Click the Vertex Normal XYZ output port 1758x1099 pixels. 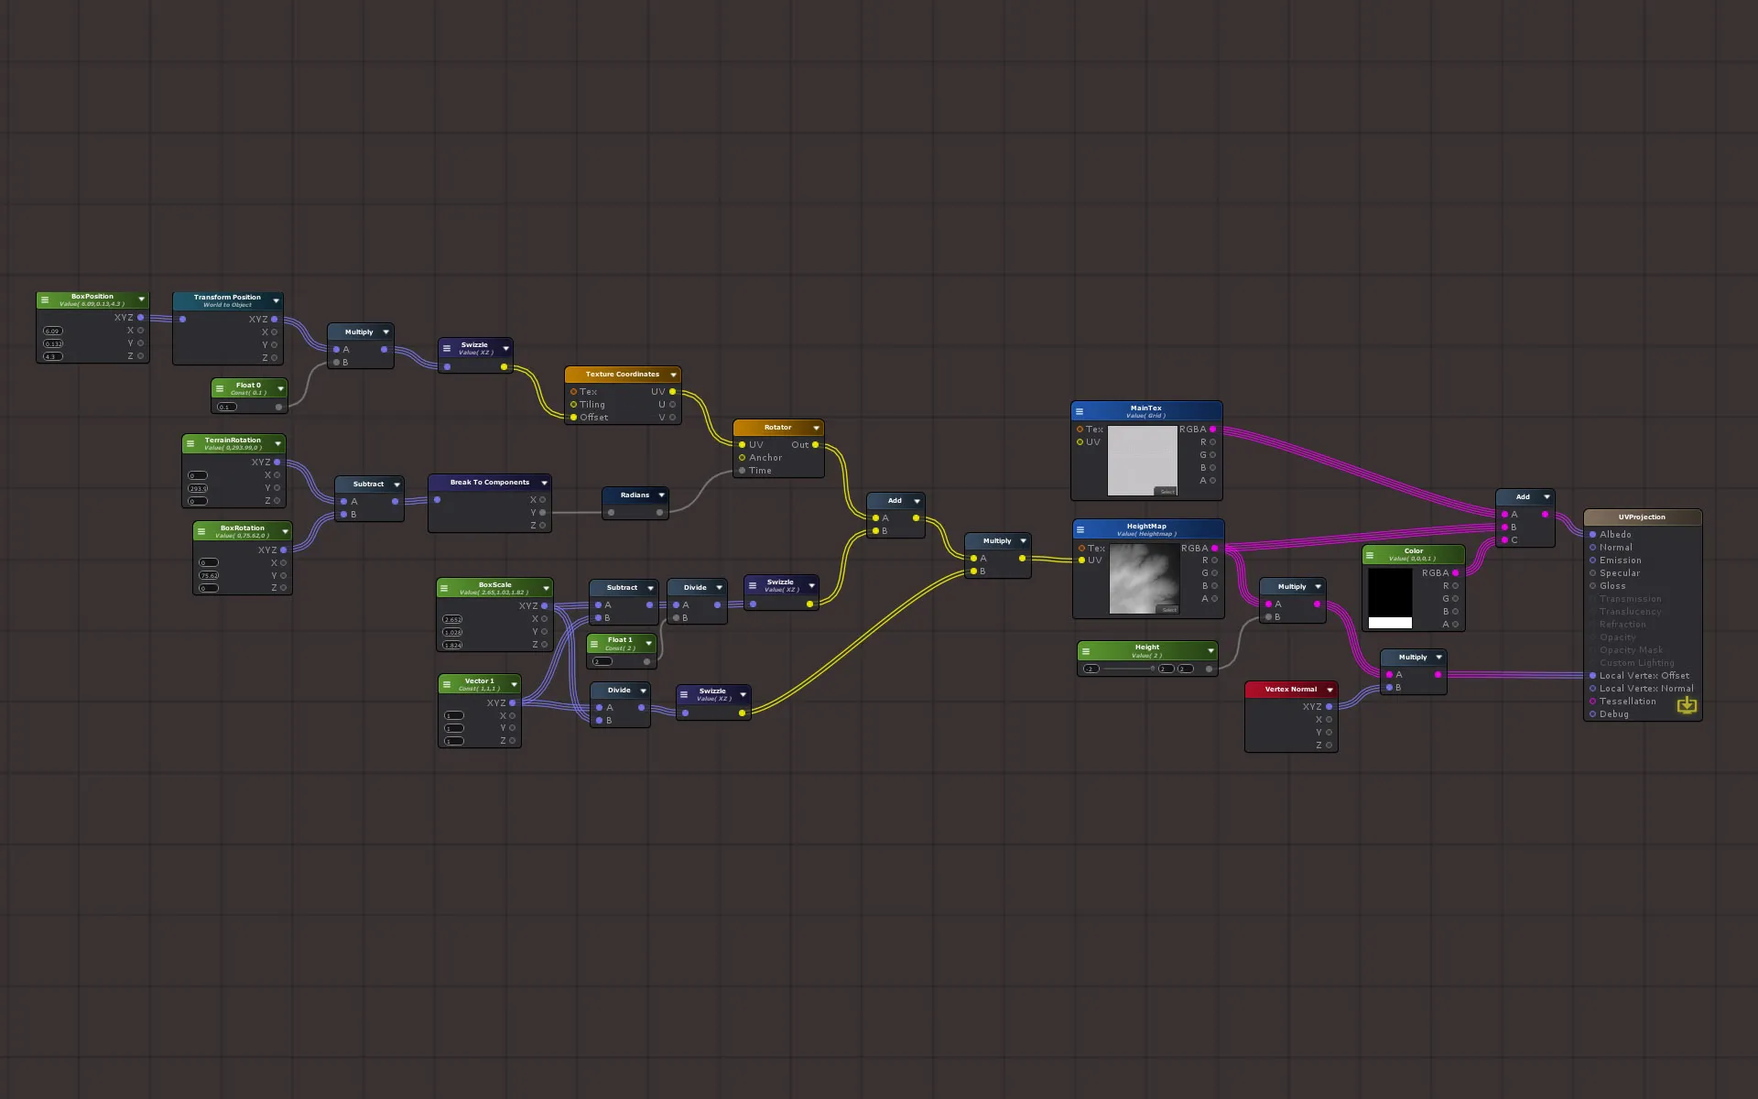1329,706
